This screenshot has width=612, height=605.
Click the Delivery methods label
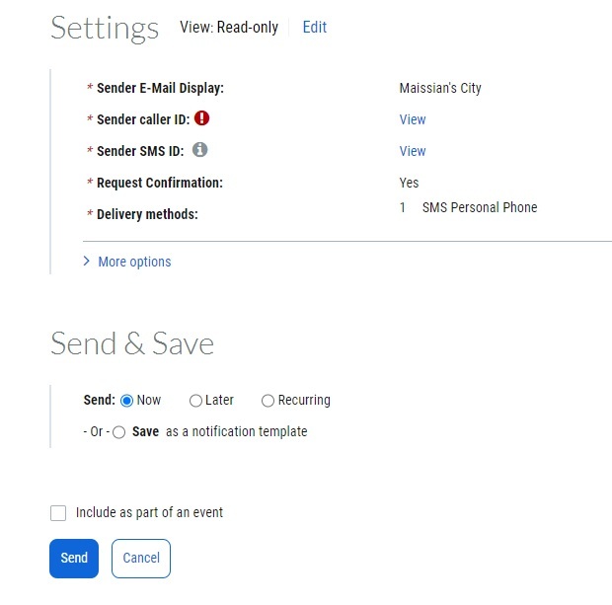[147, 214]
